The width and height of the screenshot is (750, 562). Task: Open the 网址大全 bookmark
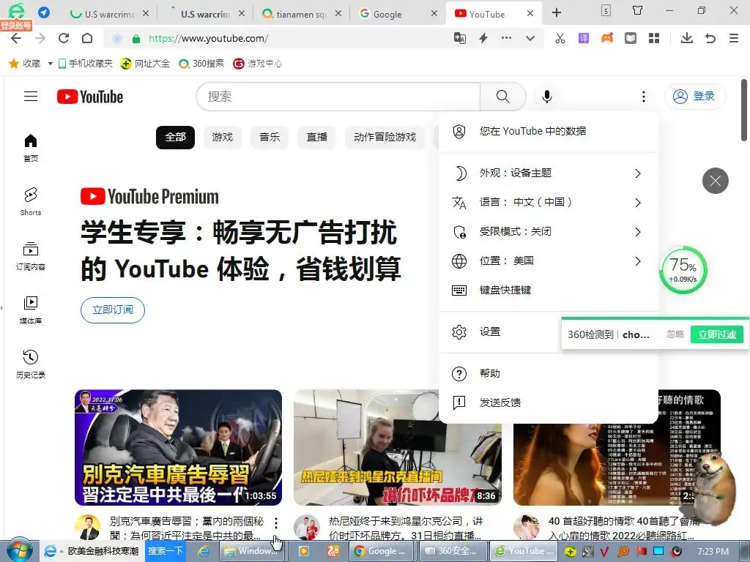pyautogui.click(x=145, y=64)
